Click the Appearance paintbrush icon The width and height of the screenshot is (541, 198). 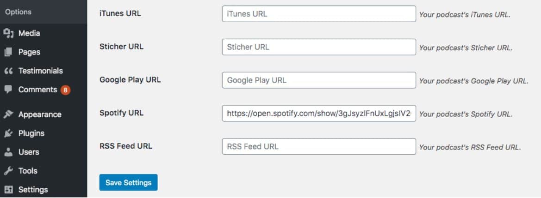(x=8, y=114)
